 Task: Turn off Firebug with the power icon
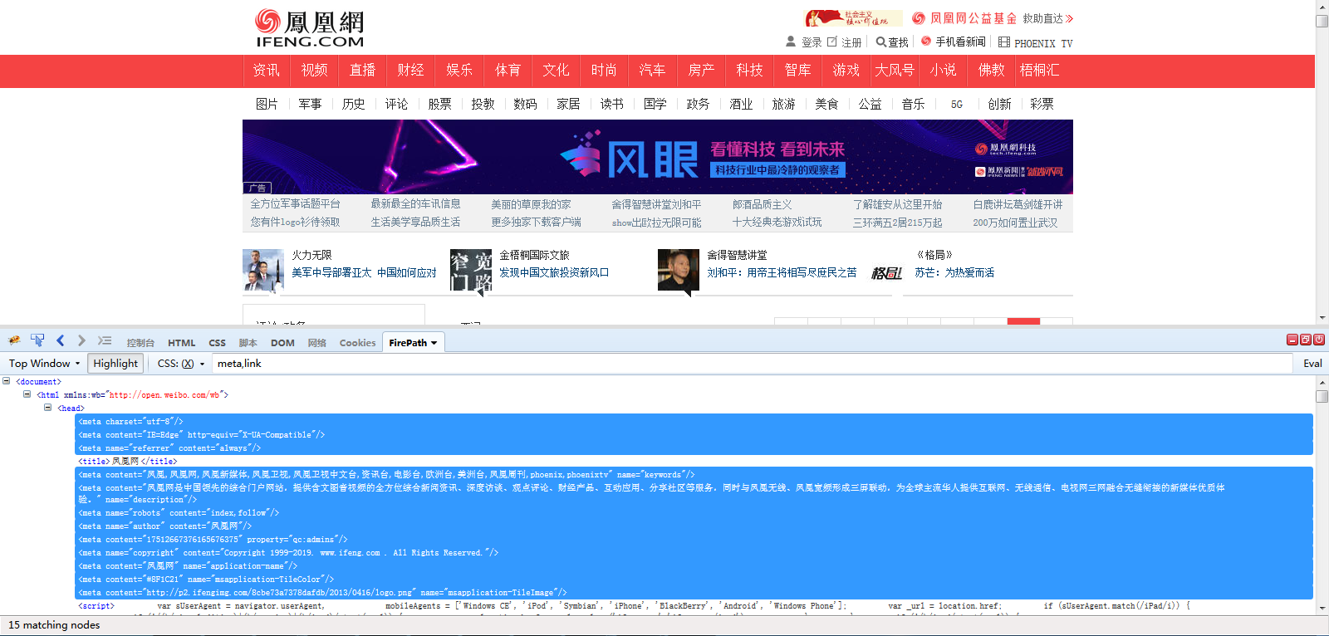click(1319, 340)
